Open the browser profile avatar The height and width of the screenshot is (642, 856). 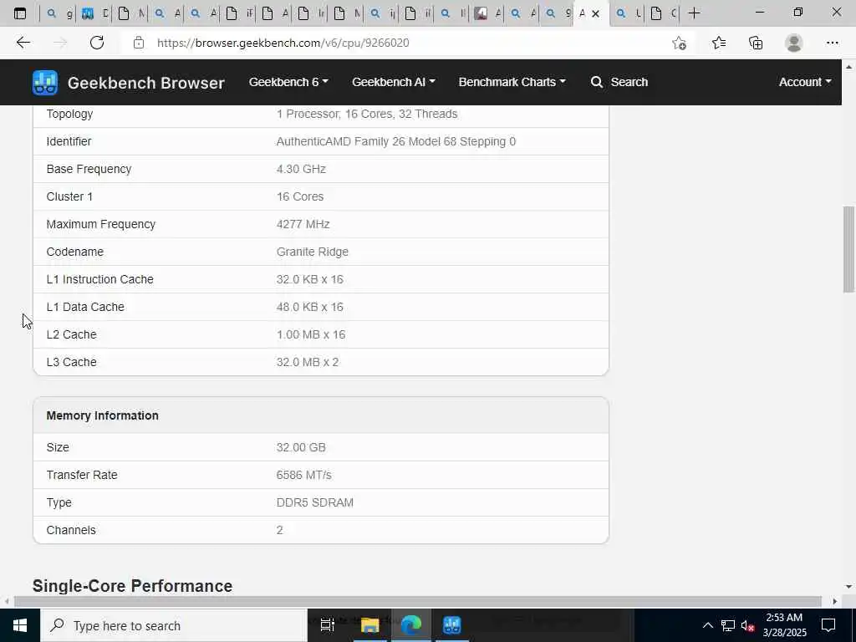click(x=794, y=43)
